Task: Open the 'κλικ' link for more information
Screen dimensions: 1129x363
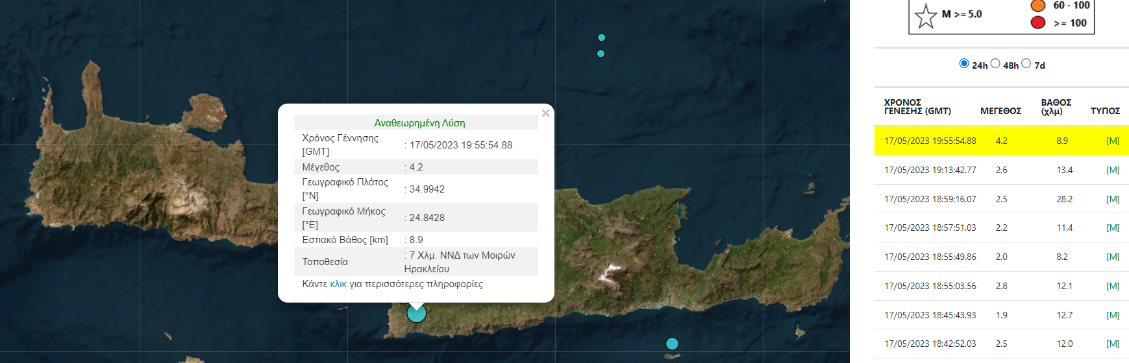Action: [x=338, y=284]
